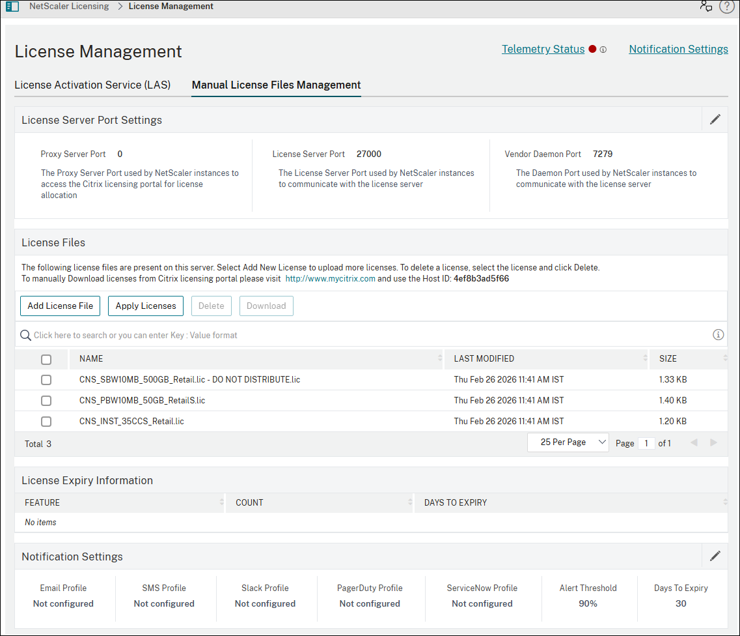The height and width of the screenshot is (636, 740).
Task: Click Add License File button
Action: point(61,306)
